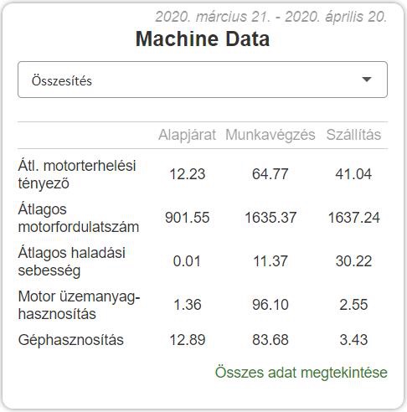Open the Összes adat megtekintése link
Image resolution: width=407 pixels, height=412 pixels.
click(301, 373)
